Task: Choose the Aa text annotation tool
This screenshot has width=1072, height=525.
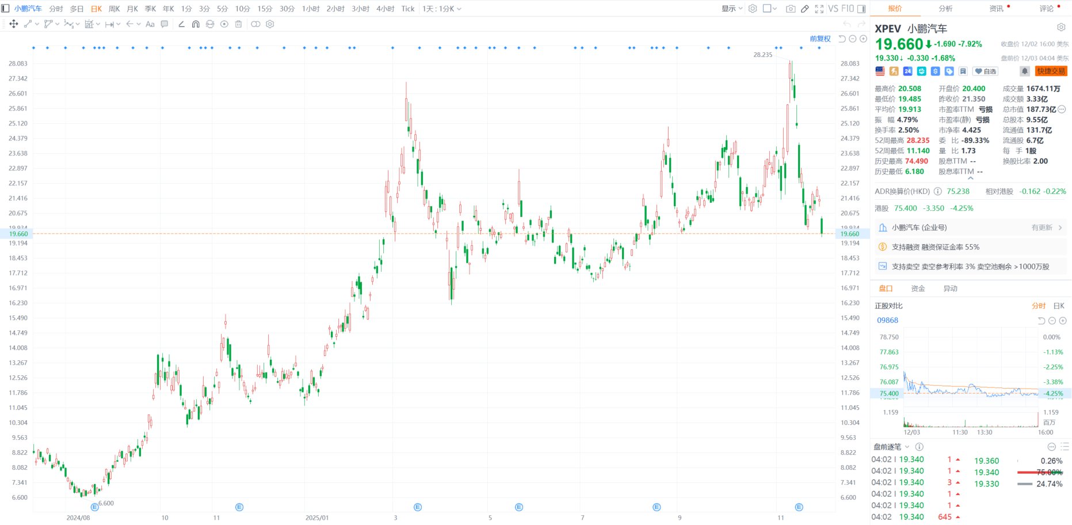Action: (150, 24)
